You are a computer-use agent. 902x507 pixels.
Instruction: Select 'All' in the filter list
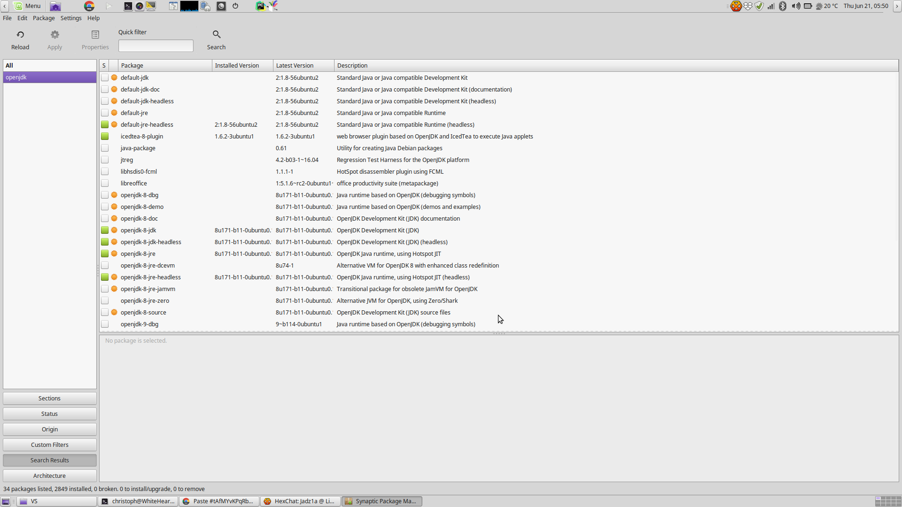click(x=50, y=65)
